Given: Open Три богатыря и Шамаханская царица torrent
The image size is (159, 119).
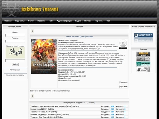Looking at the screenshot, I should point(55,106).
